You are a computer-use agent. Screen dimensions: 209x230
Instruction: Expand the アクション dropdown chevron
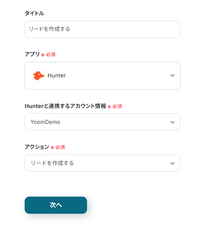(x=173, y=163)
